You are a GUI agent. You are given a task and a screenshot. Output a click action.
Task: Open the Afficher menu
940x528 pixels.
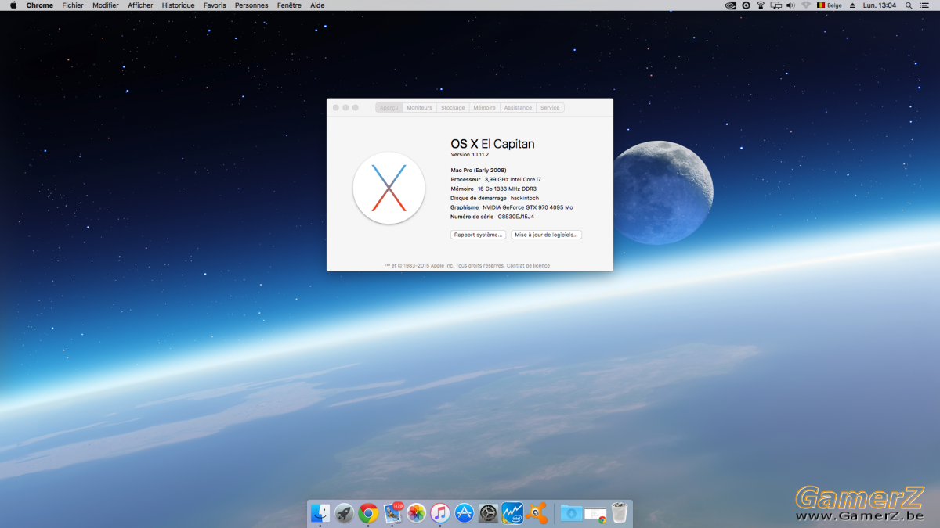coord(141,5)
